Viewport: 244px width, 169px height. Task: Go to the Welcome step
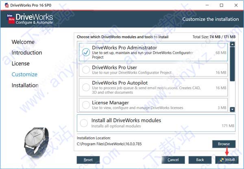point(23,42)
